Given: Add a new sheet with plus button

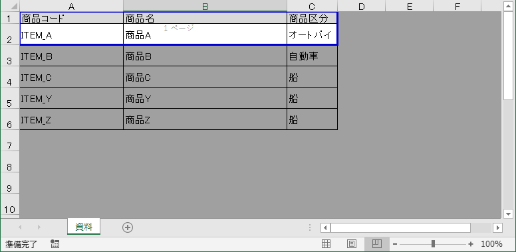Looking at the screenshot, I should click(x=128, y=227).
